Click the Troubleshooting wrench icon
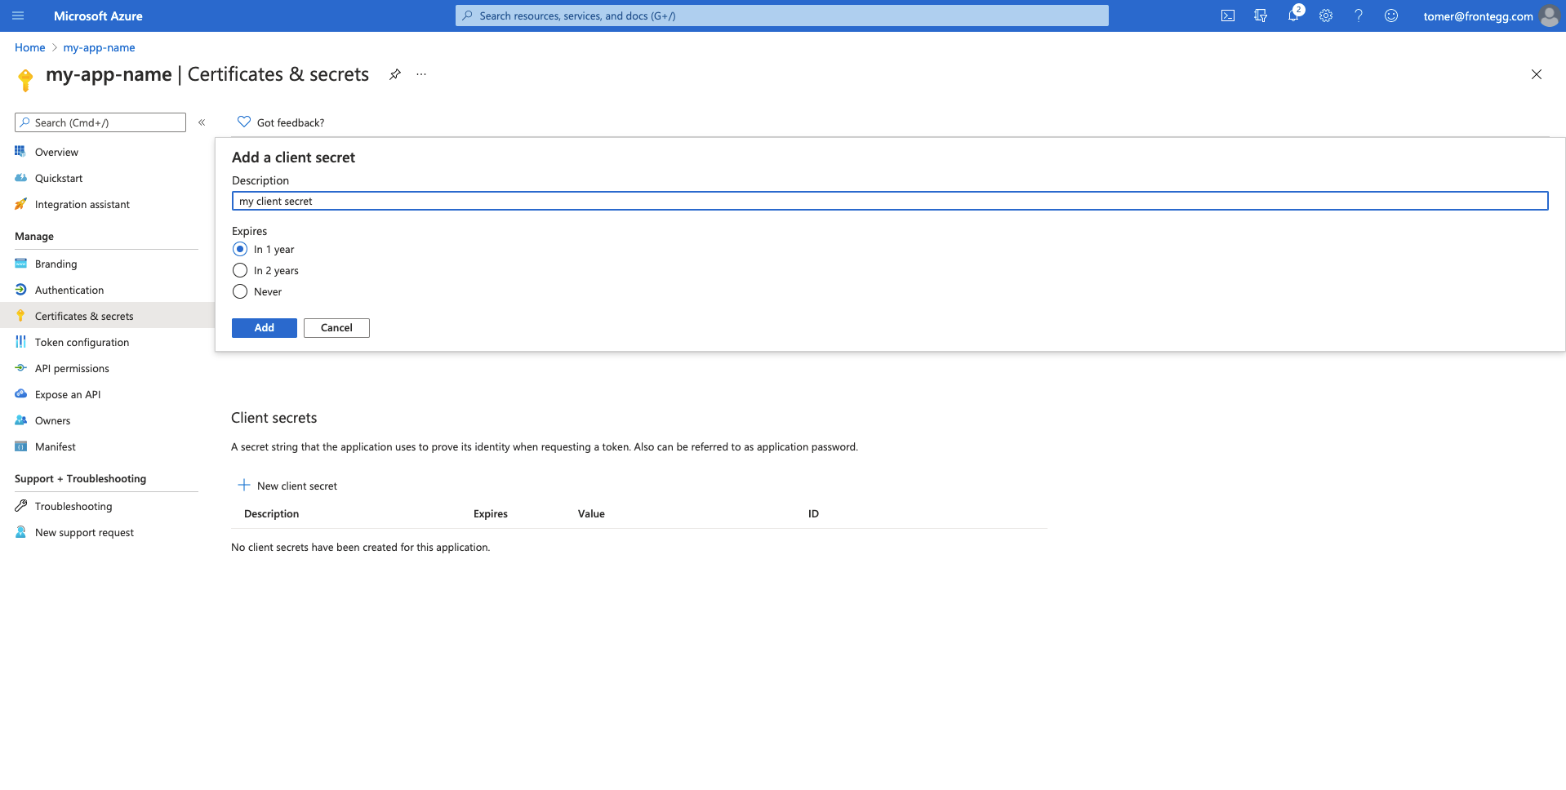Screen dimensions: 1566x790 click(x=20, y=505)
